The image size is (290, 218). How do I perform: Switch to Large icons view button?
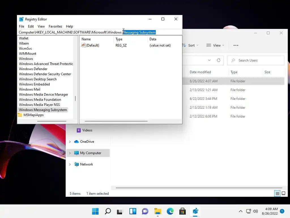click(x=283, y=194)
